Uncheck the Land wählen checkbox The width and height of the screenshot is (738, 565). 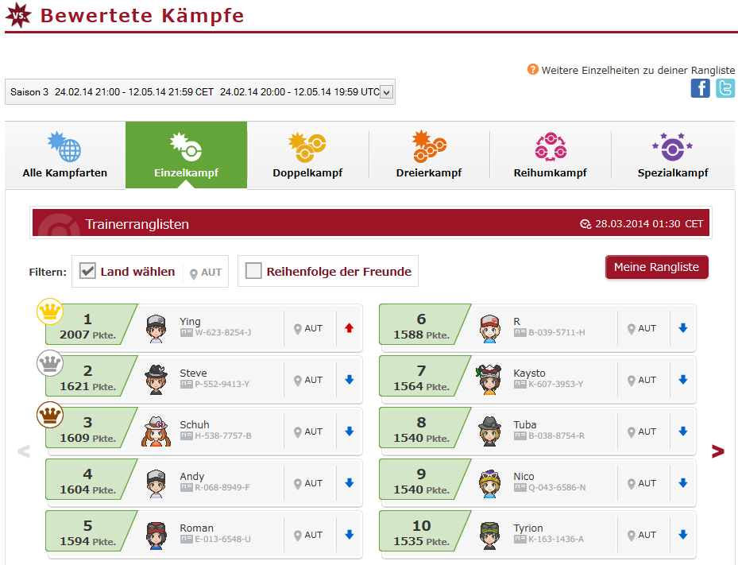pos(87,271)
